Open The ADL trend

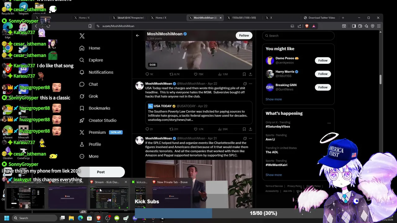click(272, 152)
